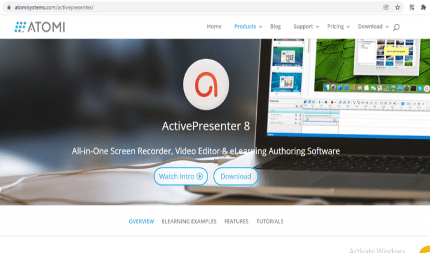Bookmark this page with the star icon
This screenshot has width=430, height=253.
(398, 7)
